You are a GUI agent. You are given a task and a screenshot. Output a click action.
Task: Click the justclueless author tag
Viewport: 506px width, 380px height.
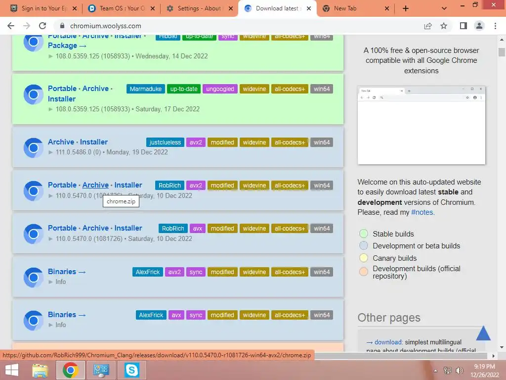[165, 142]
